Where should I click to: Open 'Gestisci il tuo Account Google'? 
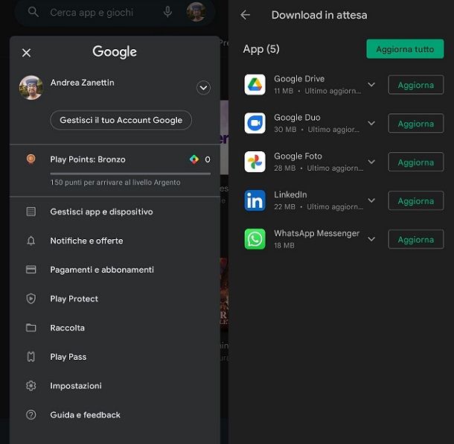(121, 120)
